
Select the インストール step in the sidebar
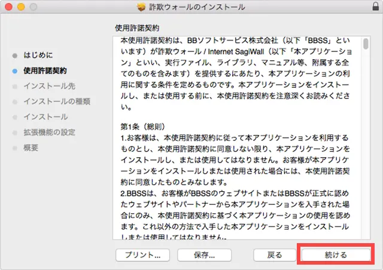45,117
